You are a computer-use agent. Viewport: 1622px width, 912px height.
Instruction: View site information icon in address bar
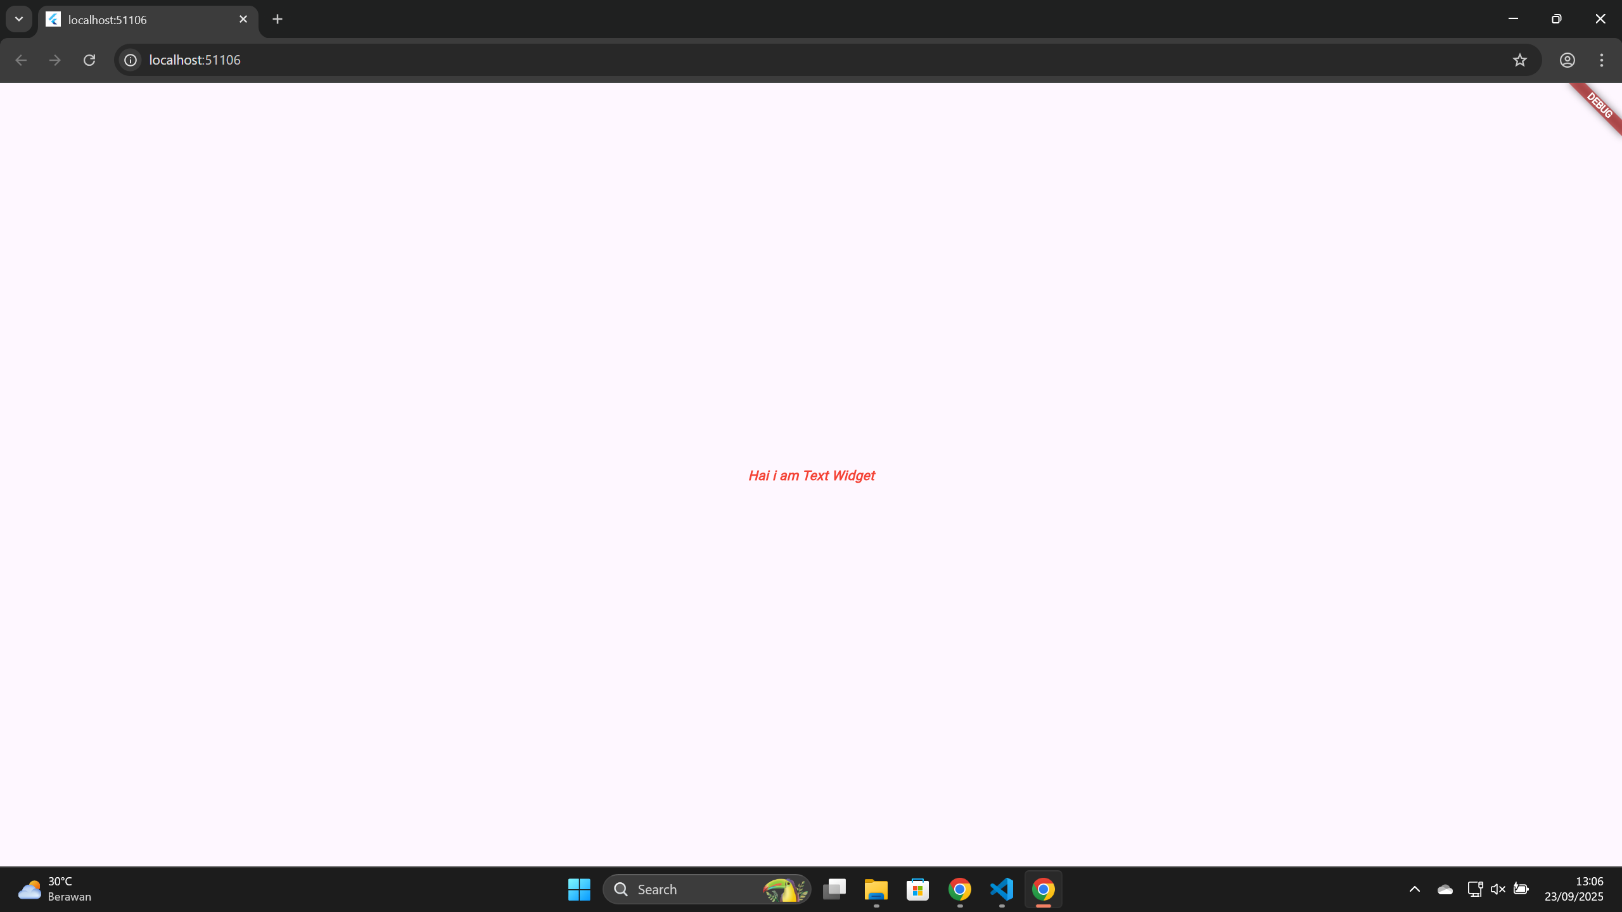pos(131,60)
